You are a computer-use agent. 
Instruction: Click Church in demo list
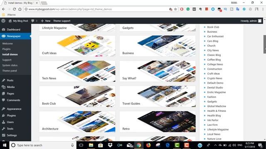(x=211, y=46)
